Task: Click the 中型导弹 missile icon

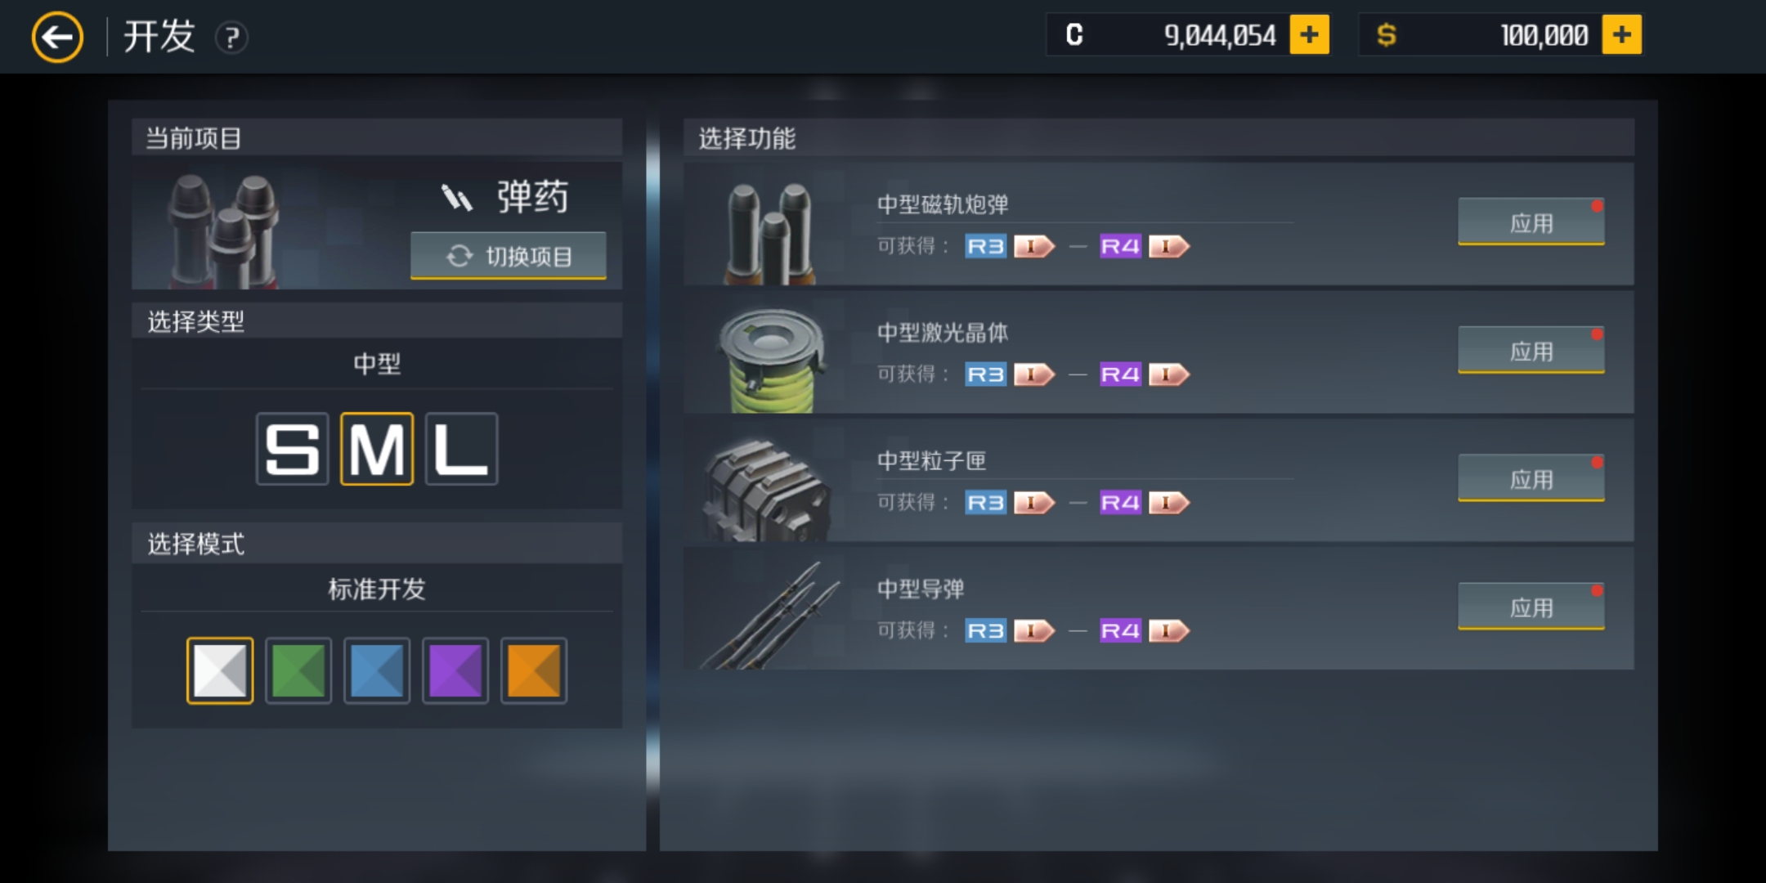Action: [770, 615]
